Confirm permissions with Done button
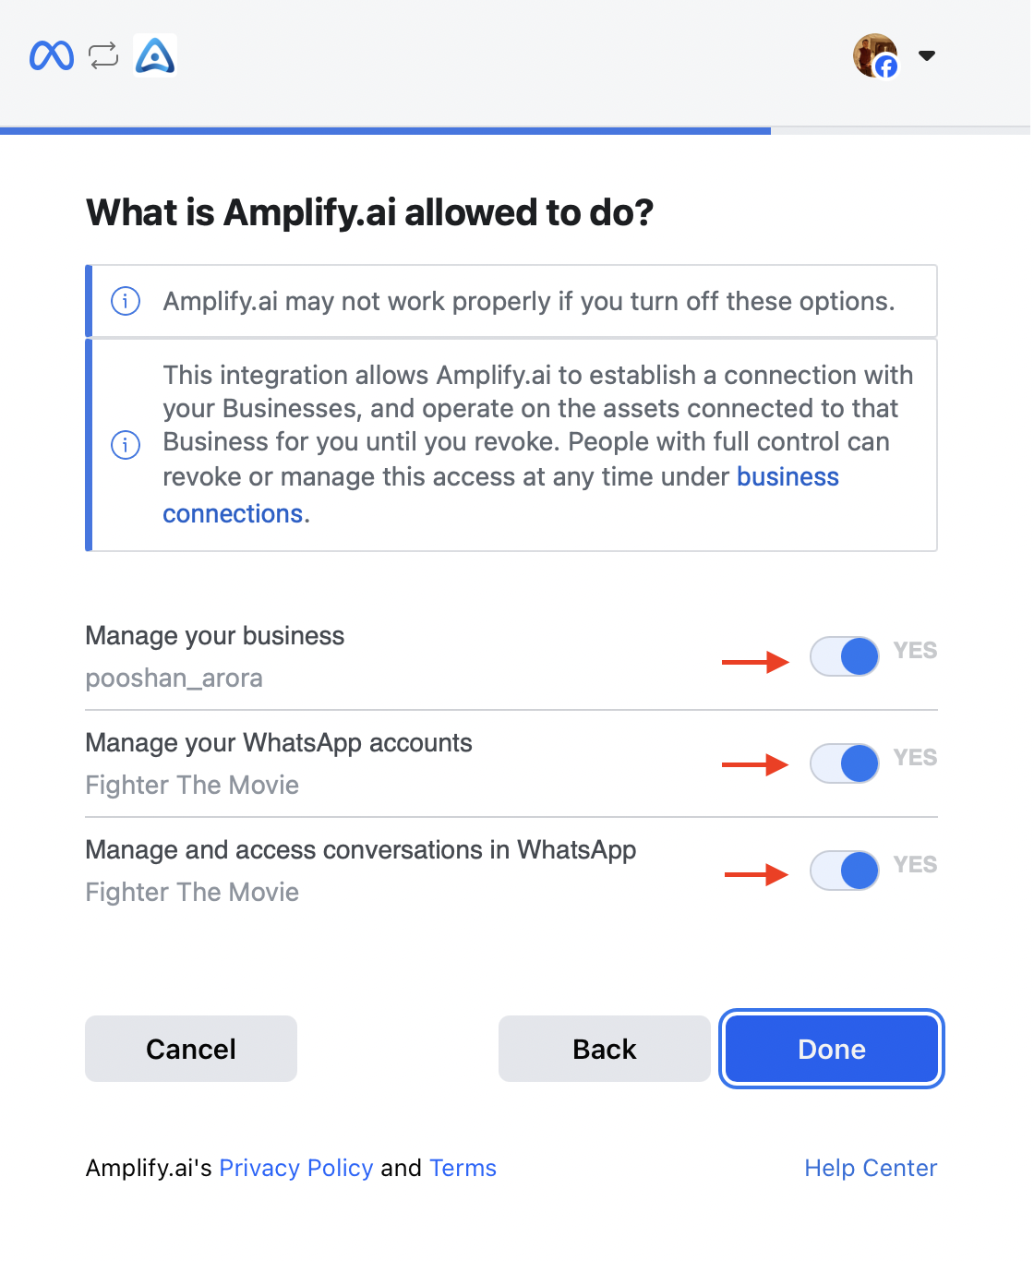 pyautogui.click(x=832, y=1049)
